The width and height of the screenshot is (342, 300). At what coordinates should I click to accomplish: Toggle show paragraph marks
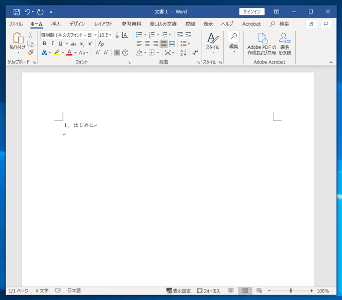(x=195, y=53)
